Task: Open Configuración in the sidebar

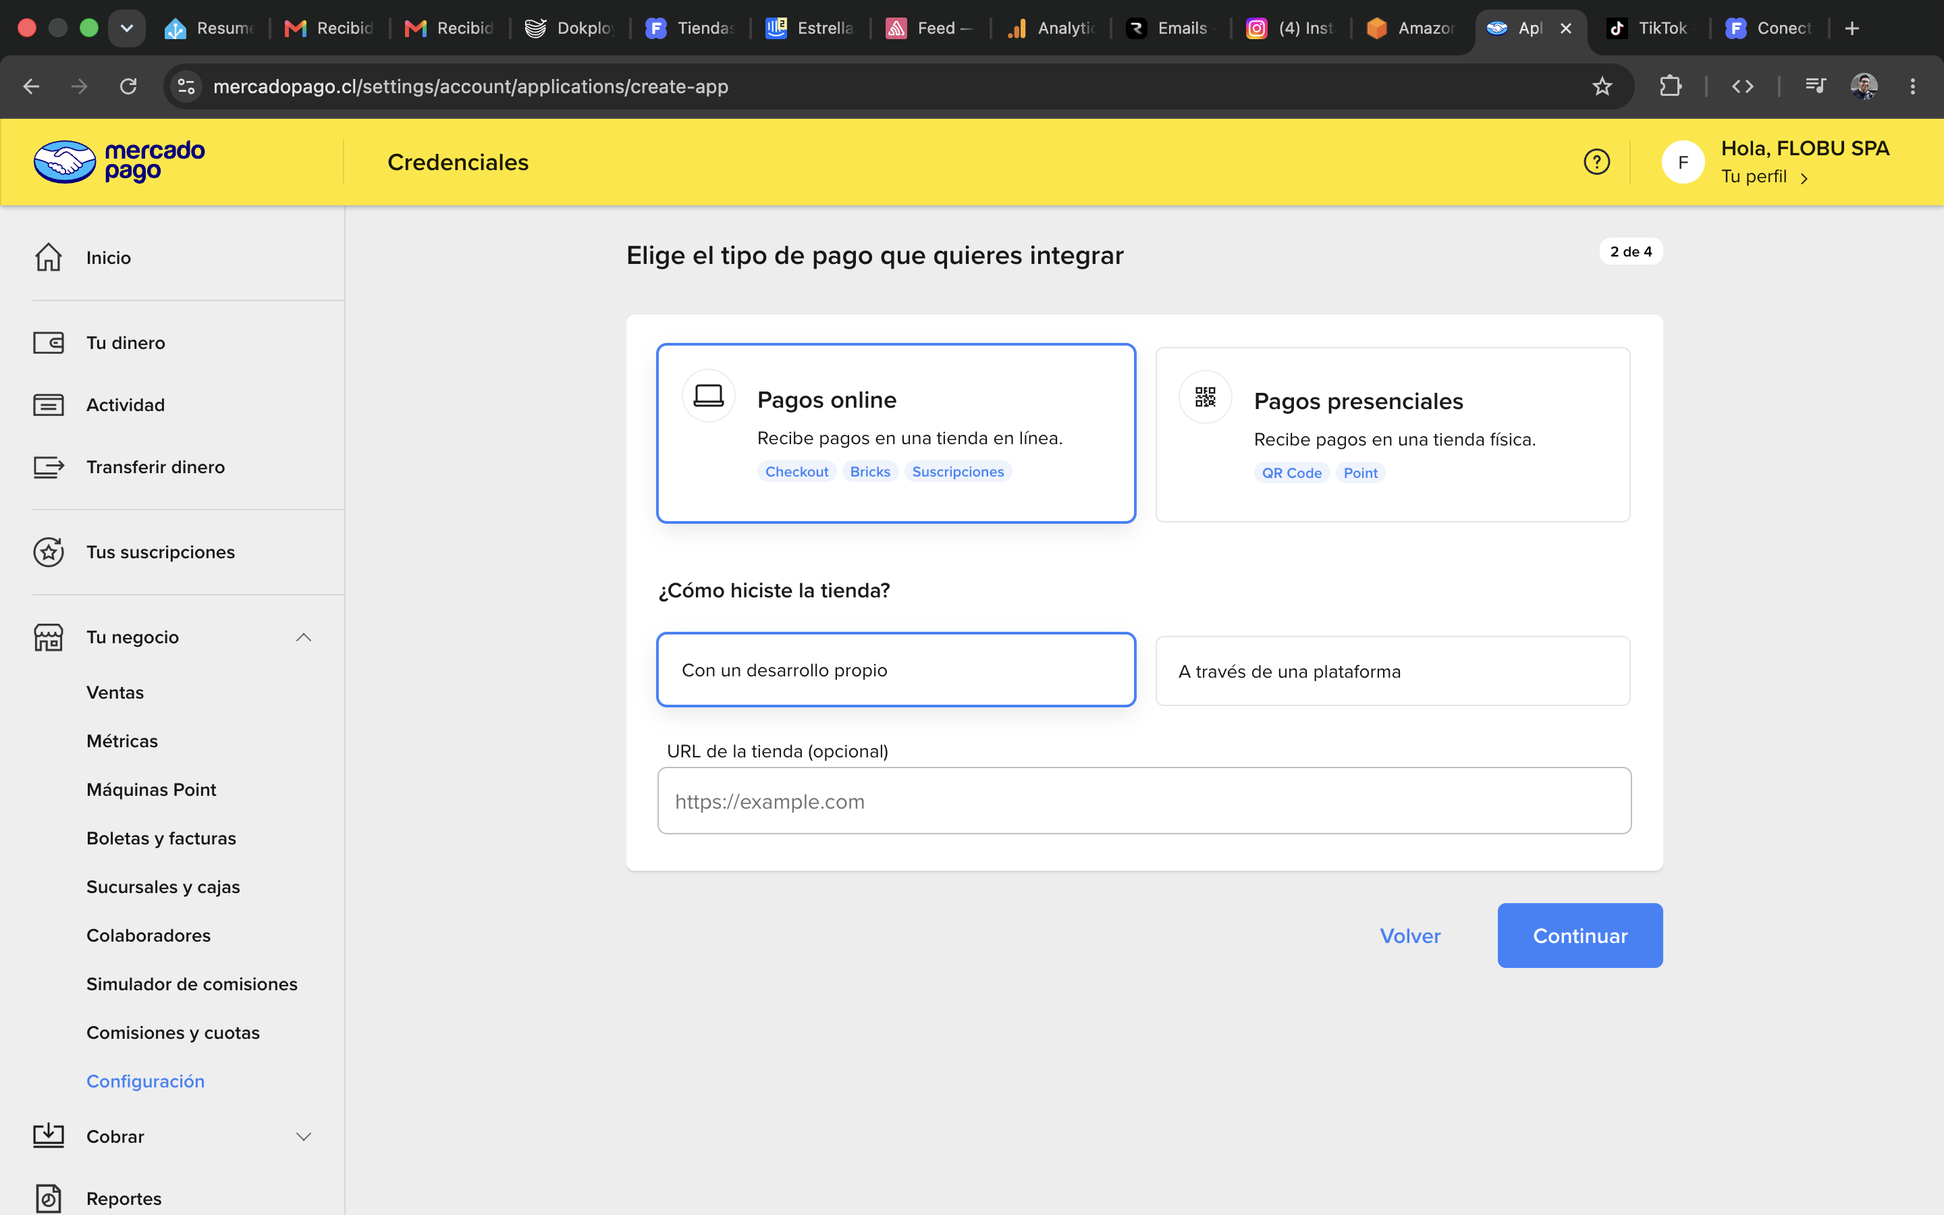Action: click(x=145, y=1081)
